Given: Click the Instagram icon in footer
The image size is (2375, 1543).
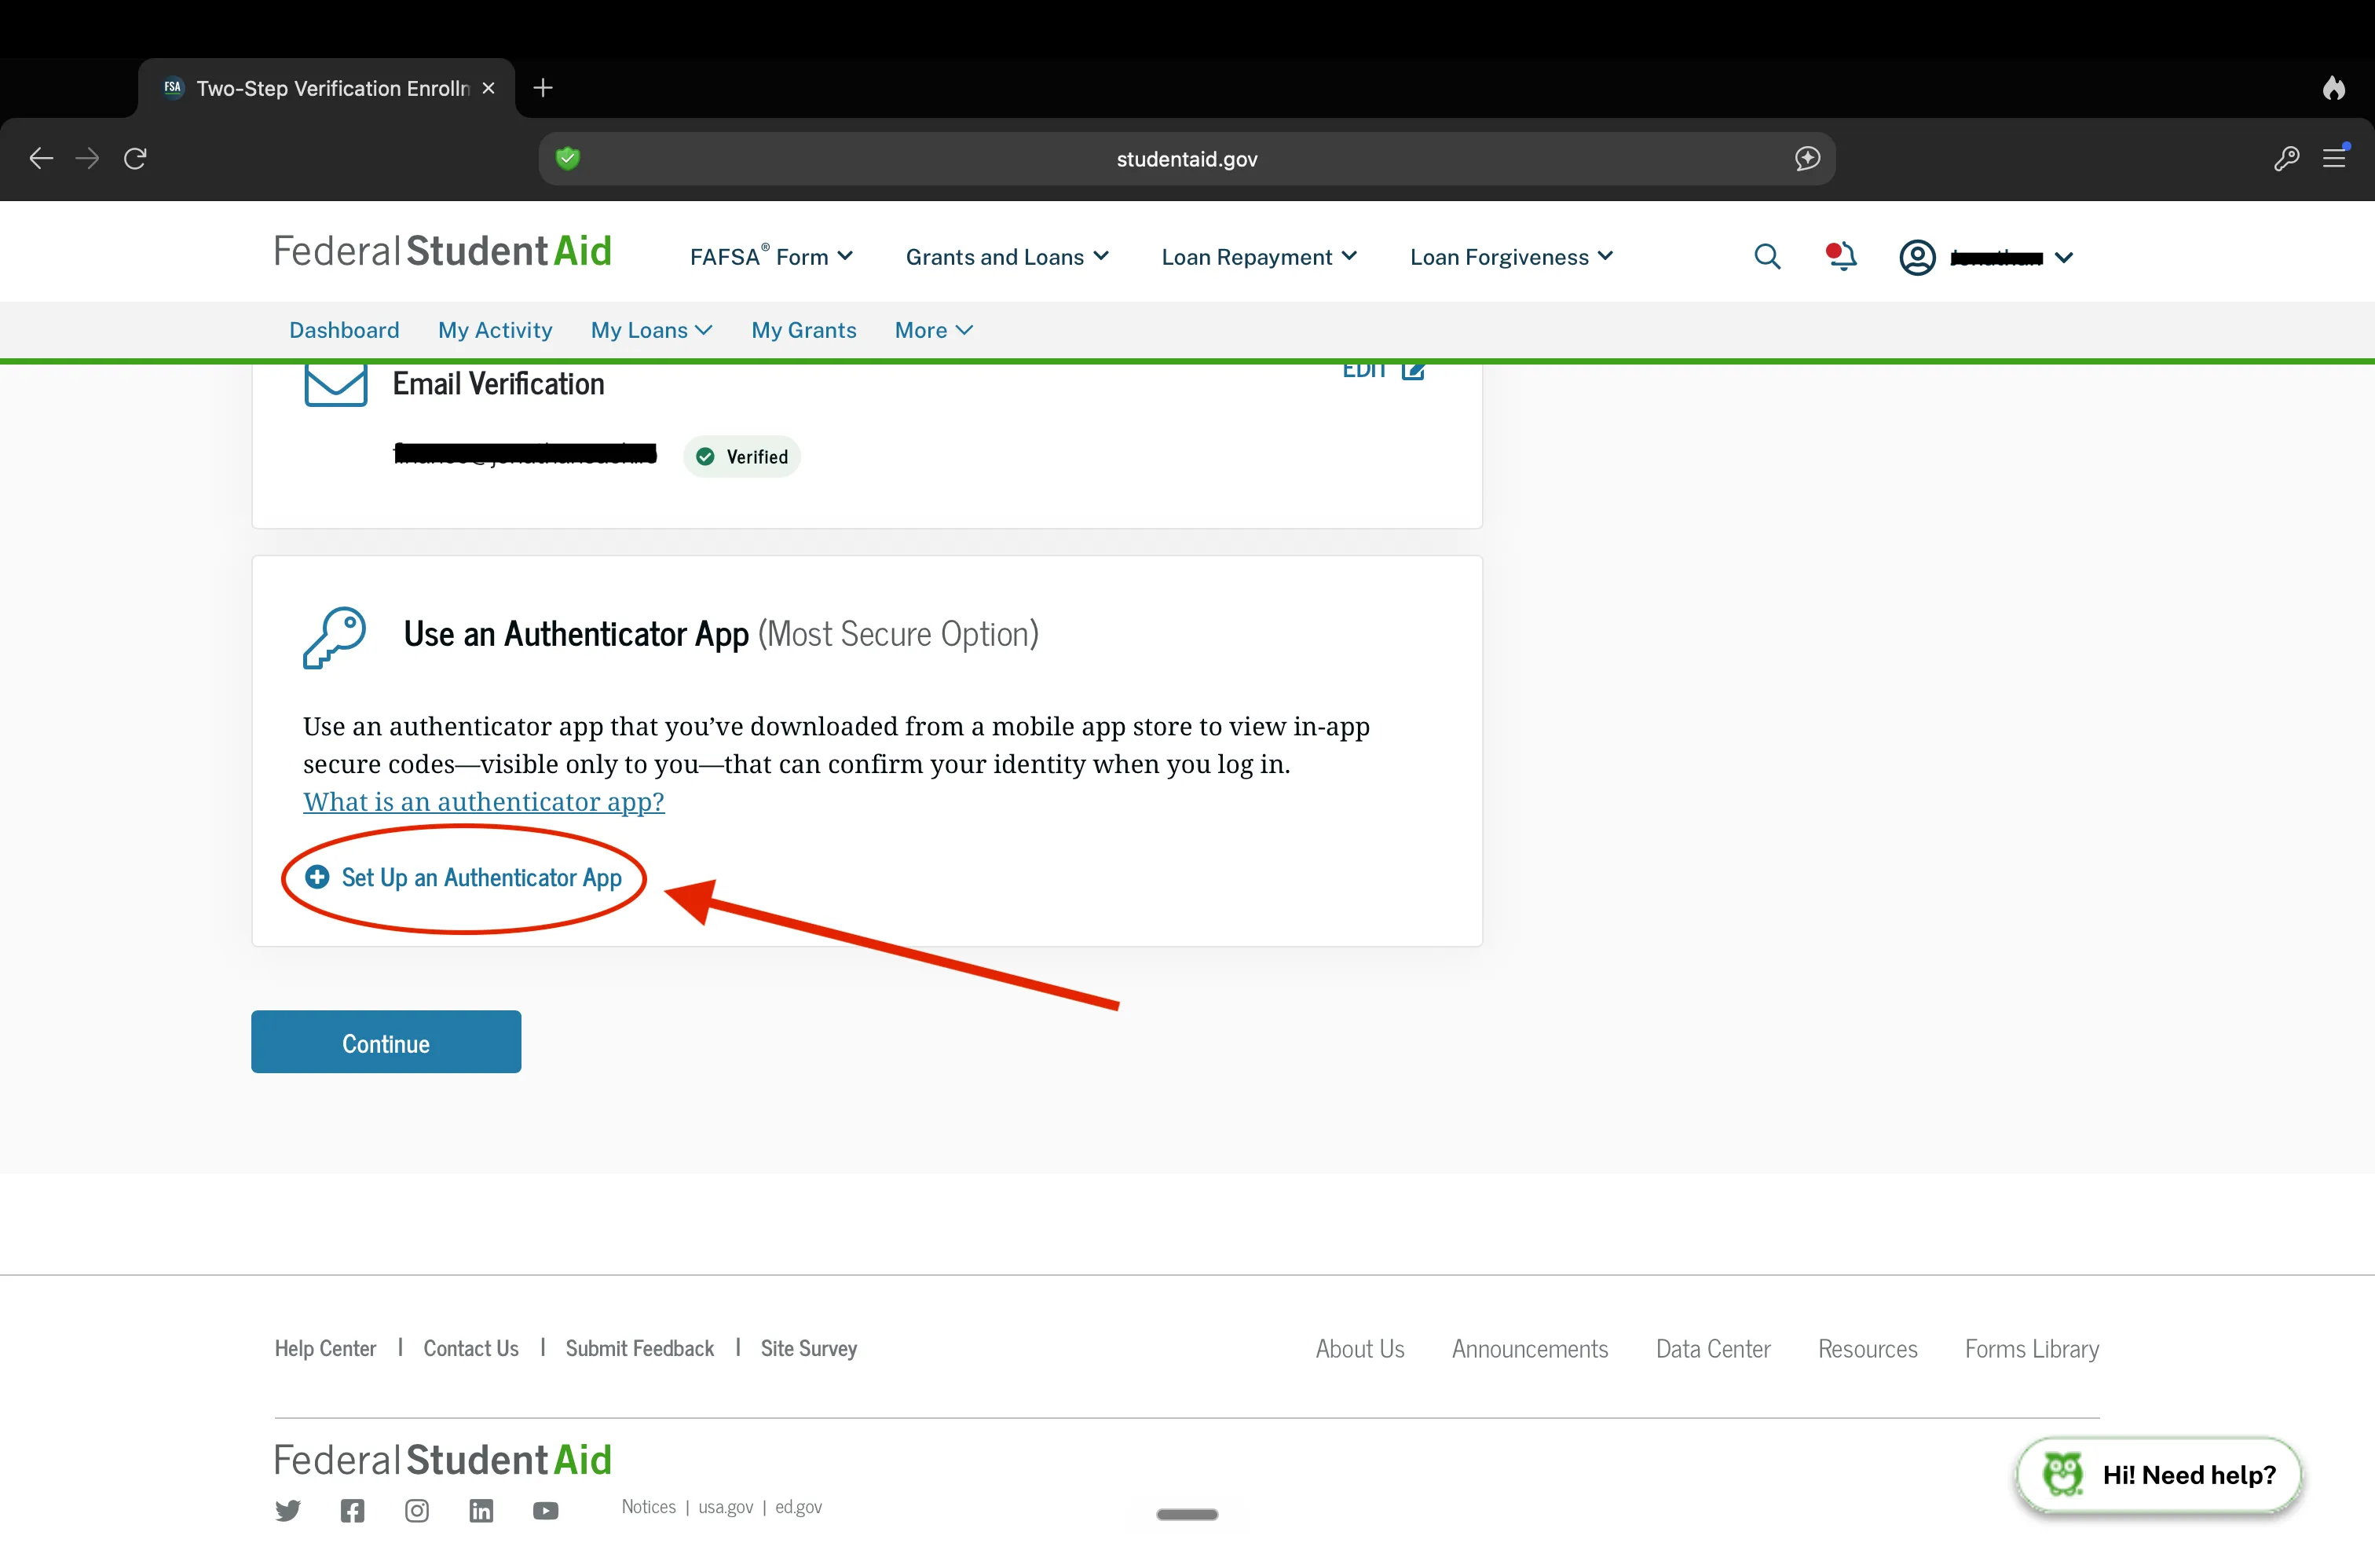Looking at the screenshot, I should coord(417,1510).
